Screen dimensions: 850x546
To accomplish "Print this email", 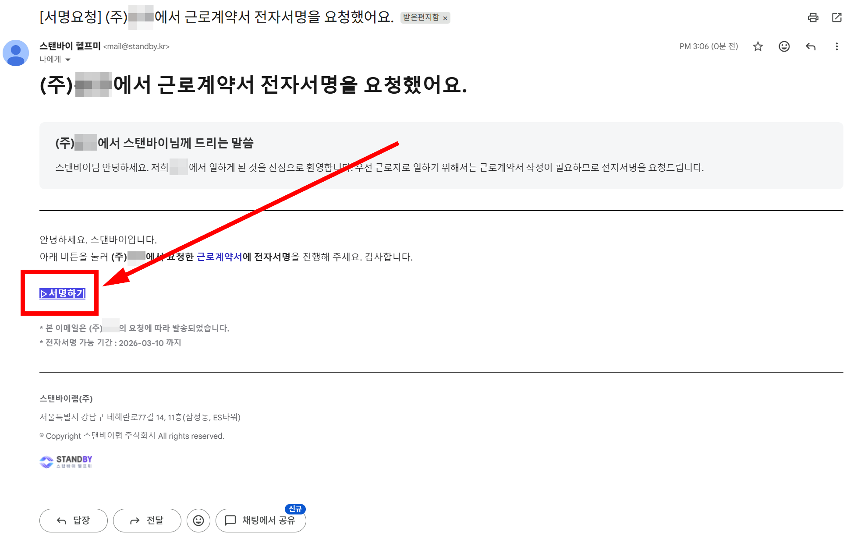I will click(814, 18).
